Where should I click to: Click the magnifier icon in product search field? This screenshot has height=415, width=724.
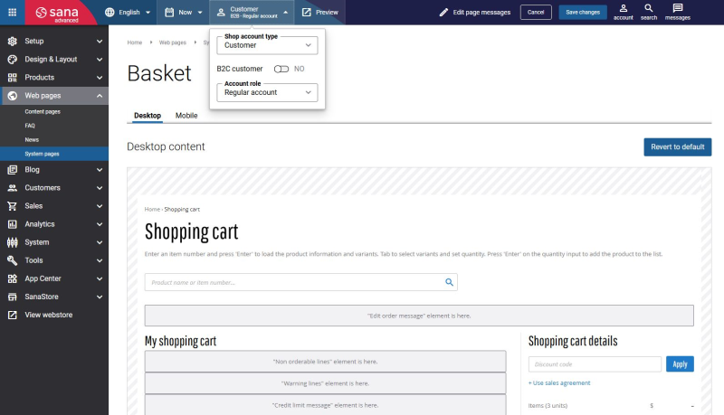coord(449,282)
